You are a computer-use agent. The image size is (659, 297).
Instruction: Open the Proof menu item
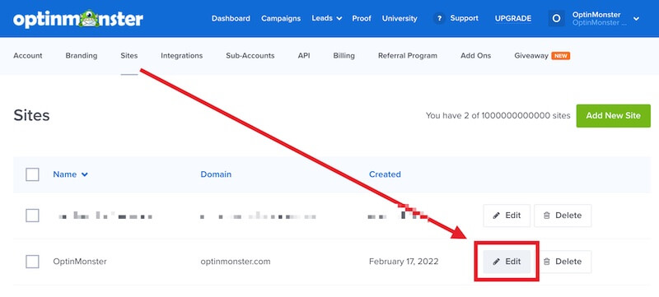(x=362, y=18)
